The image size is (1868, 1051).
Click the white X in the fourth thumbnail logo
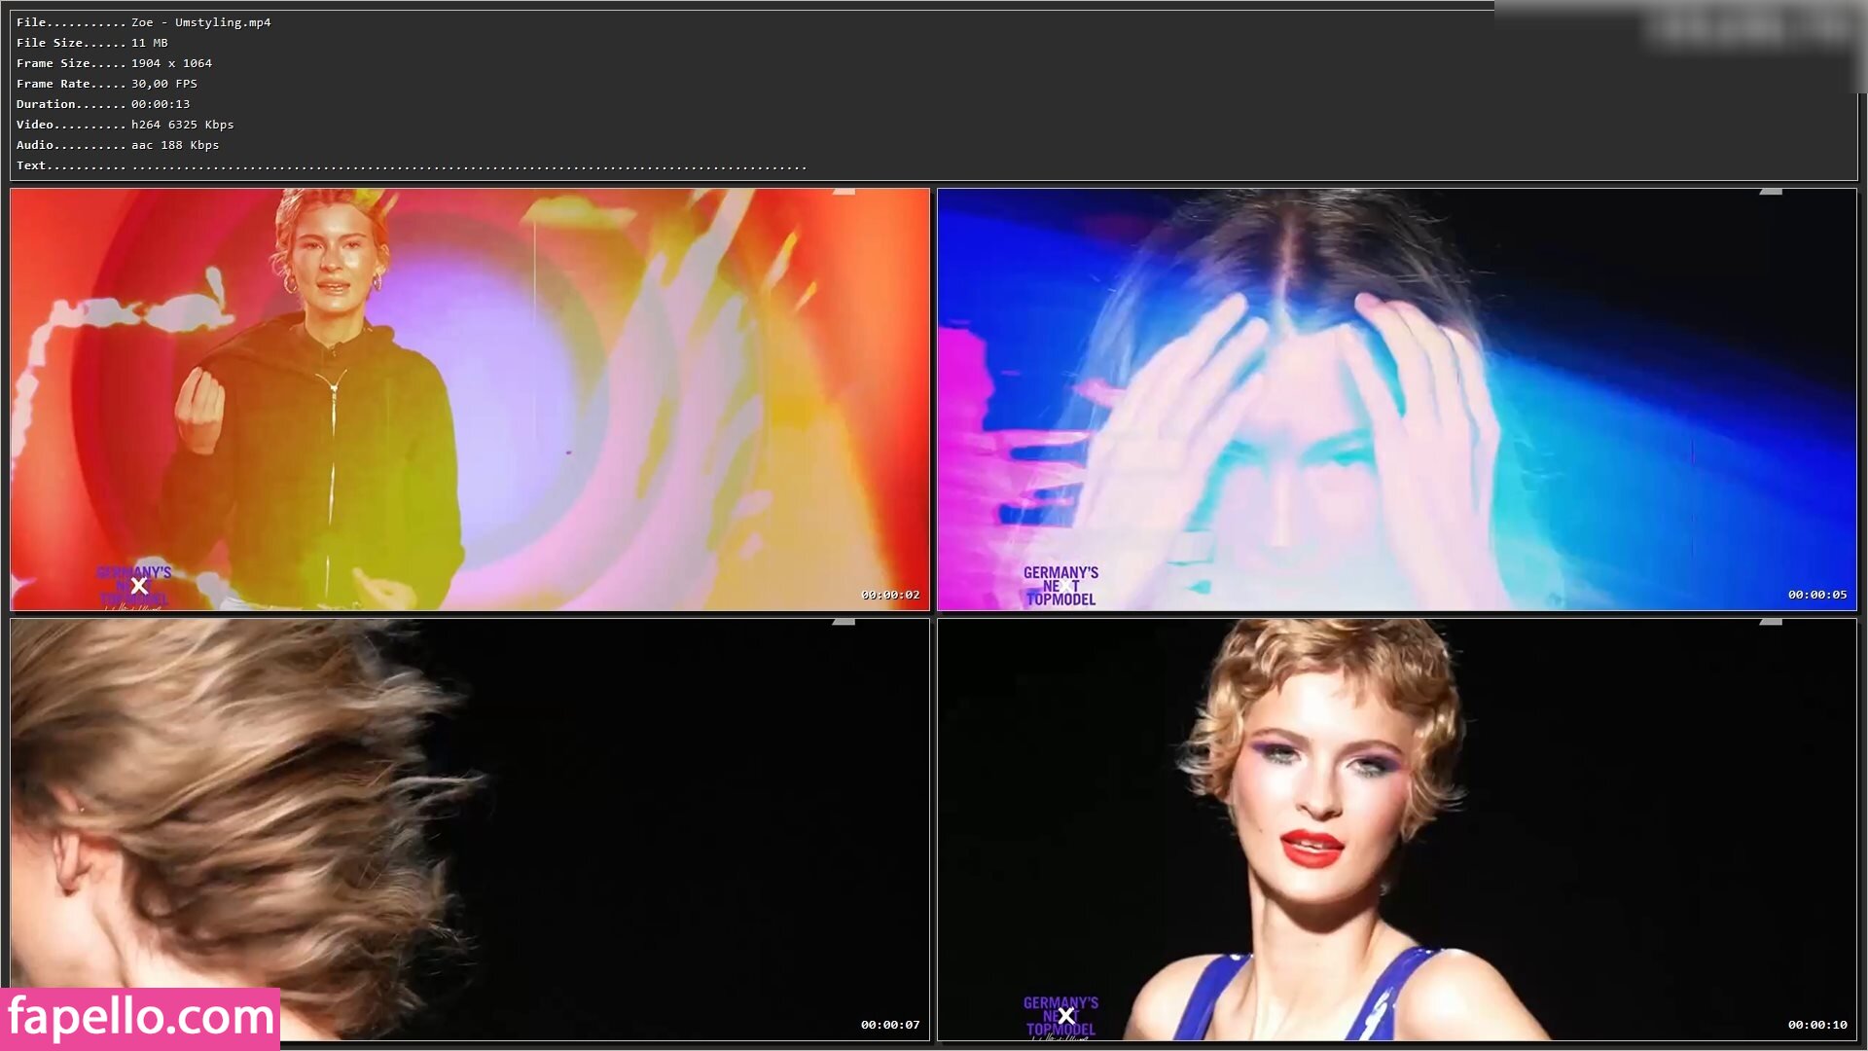[x=1065, y=1016]
